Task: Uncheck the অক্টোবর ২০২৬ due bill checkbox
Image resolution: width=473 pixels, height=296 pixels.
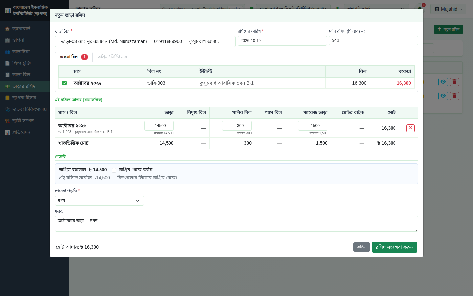Action: click(x=64, y=83)
